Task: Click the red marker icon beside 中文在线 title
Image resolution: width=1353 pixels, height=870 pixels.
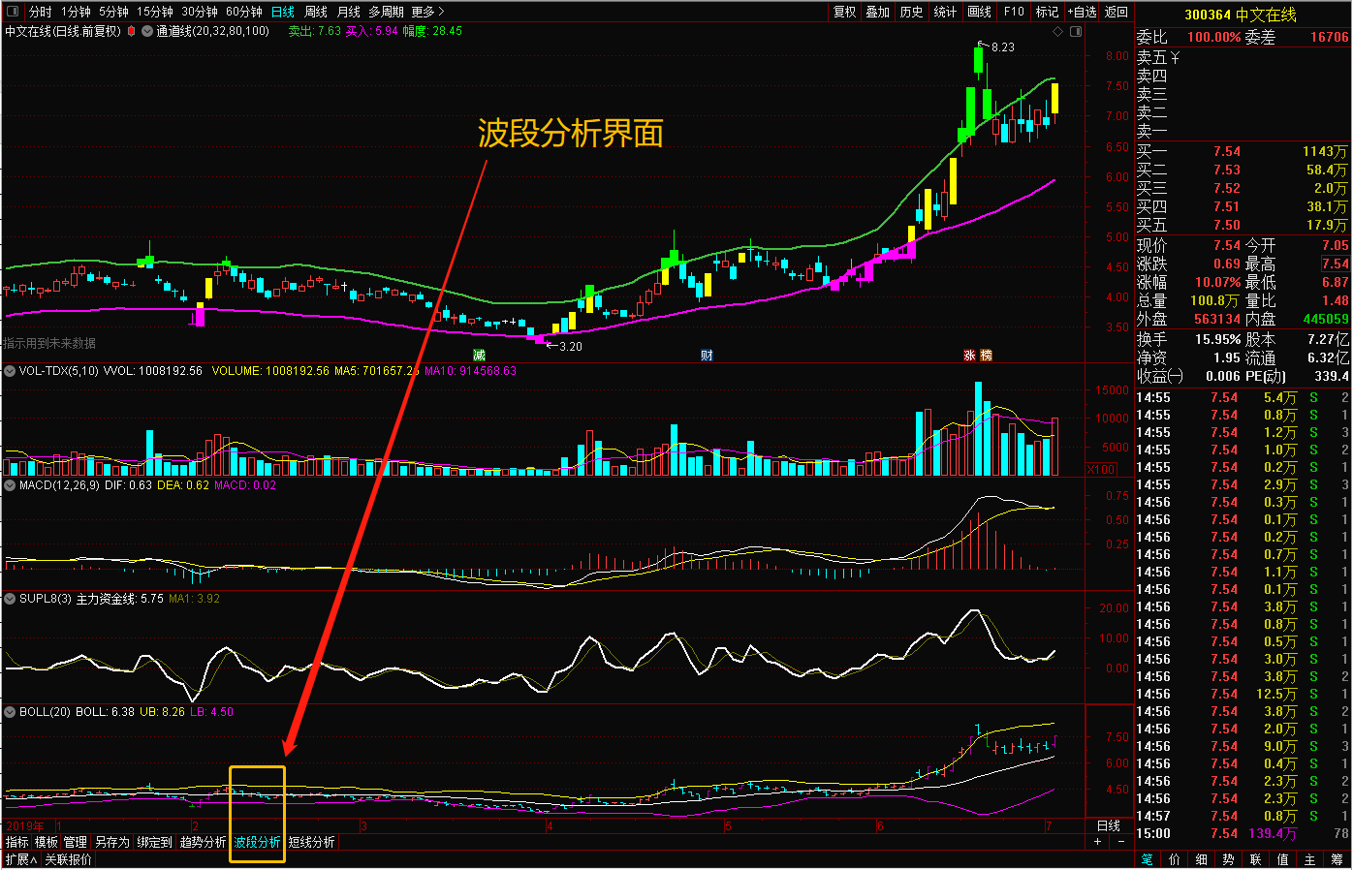Action: tap(131, 31)
